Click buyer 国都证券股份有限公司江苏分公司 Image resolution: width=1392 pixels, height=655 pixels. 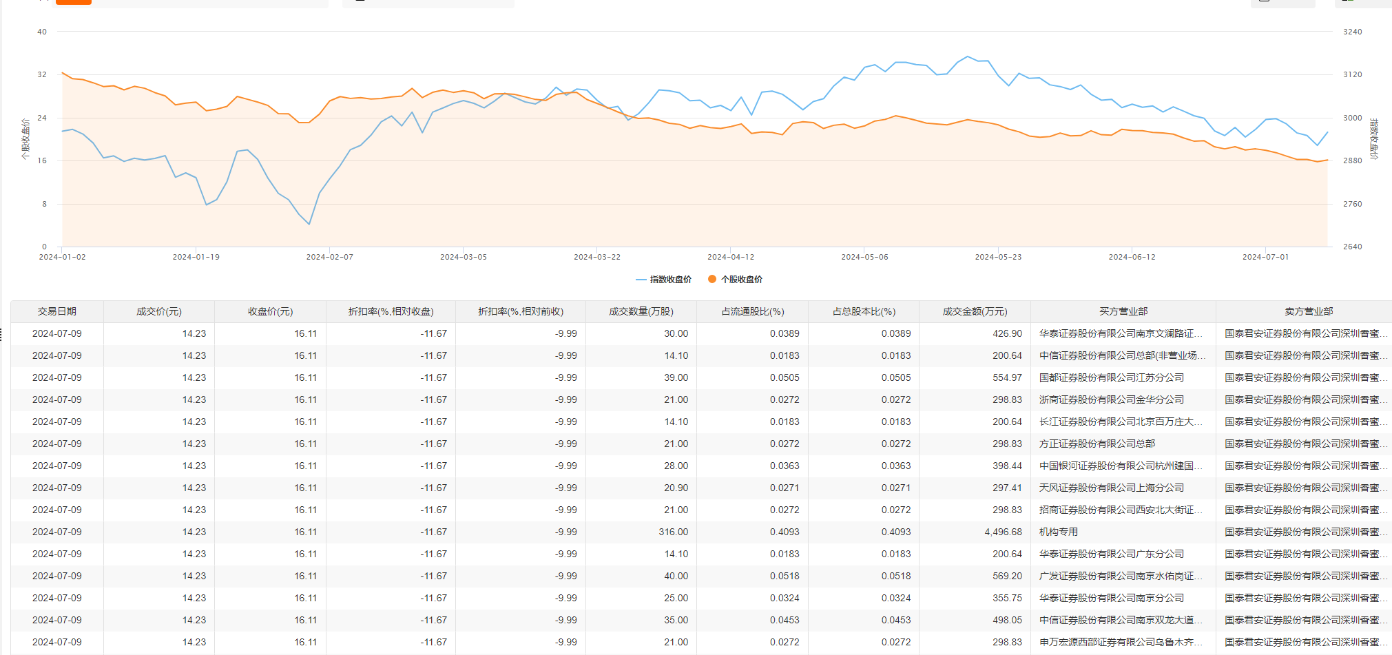[x=1111, y=377]
